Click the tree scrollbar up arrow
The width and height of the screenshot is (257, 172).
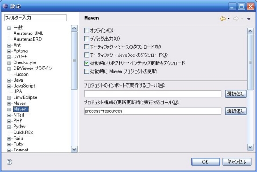74,28
